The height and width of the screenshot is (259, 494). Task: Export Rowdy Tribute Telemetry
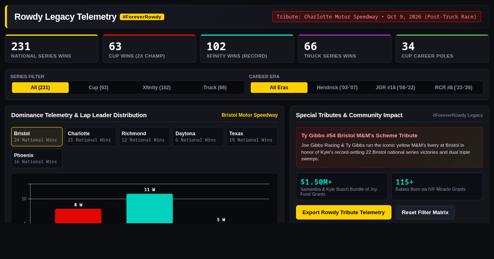(x=344, y=212)
